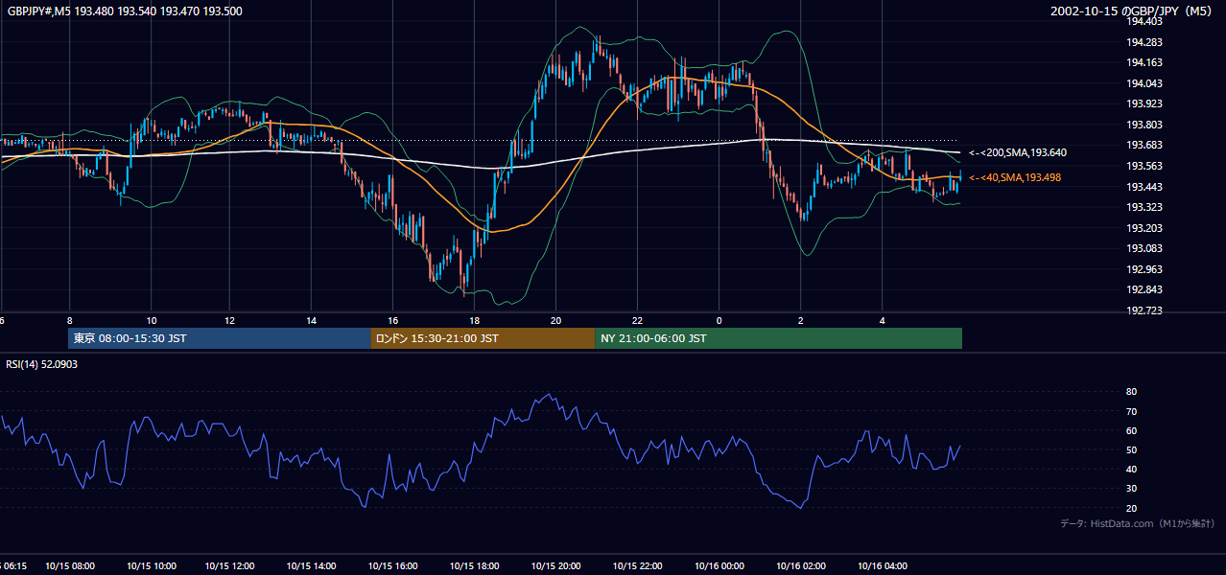Screen dimensions: 1226x575
Task: Click hour label 14 below price chart
Action: pos(312,320)
